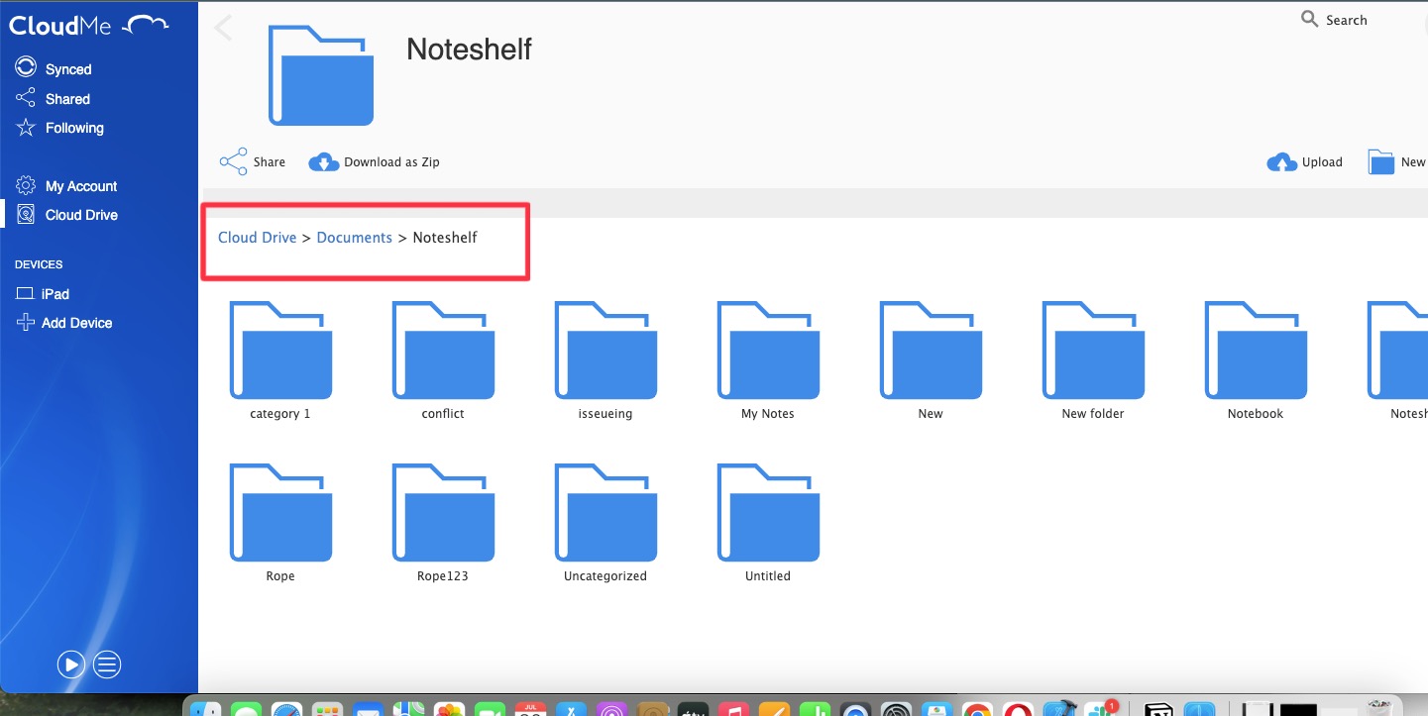Viewport: 1428px width, 716px height.
Task: Click the play button at sidebar bottom
Action: (71, 665)
